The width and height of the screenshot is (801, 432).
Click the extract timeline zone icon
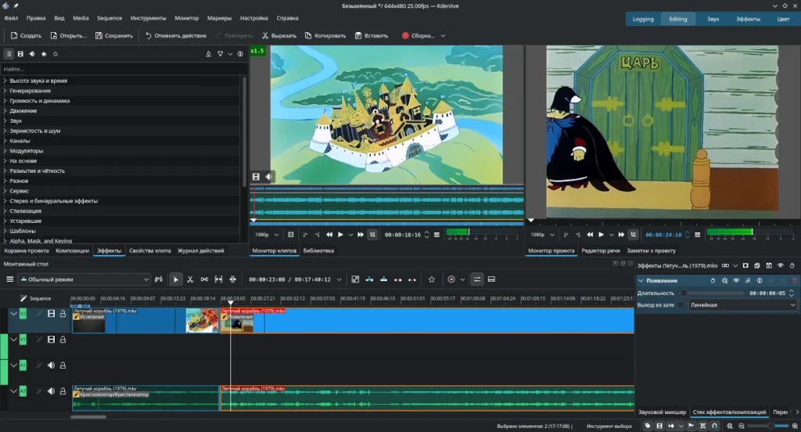click(398, 279)
